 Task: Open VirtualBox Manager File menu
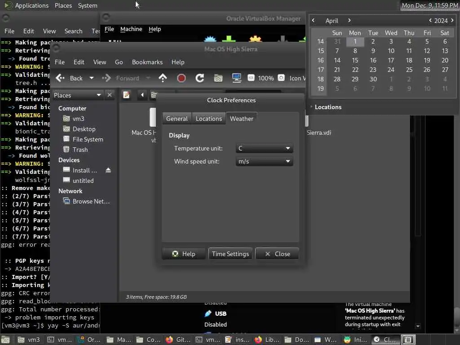(109, 29)
